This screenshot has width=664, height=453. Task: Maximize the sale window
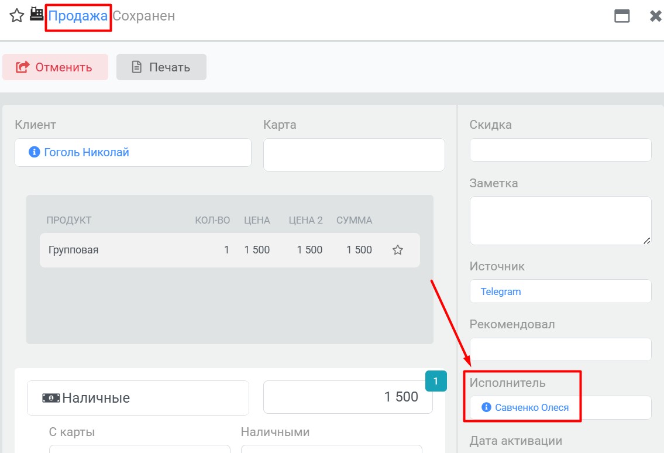(622, 16)
